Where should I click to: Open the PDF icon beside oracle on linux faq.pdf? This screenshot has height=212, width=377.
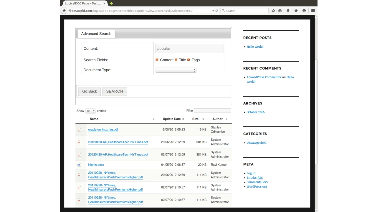[79, 130]
